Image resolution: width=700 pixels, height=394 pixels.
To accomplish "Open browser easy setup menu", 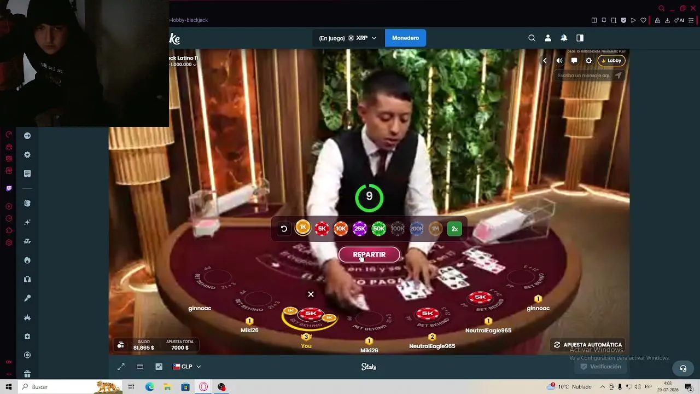I will coord(692,20).
